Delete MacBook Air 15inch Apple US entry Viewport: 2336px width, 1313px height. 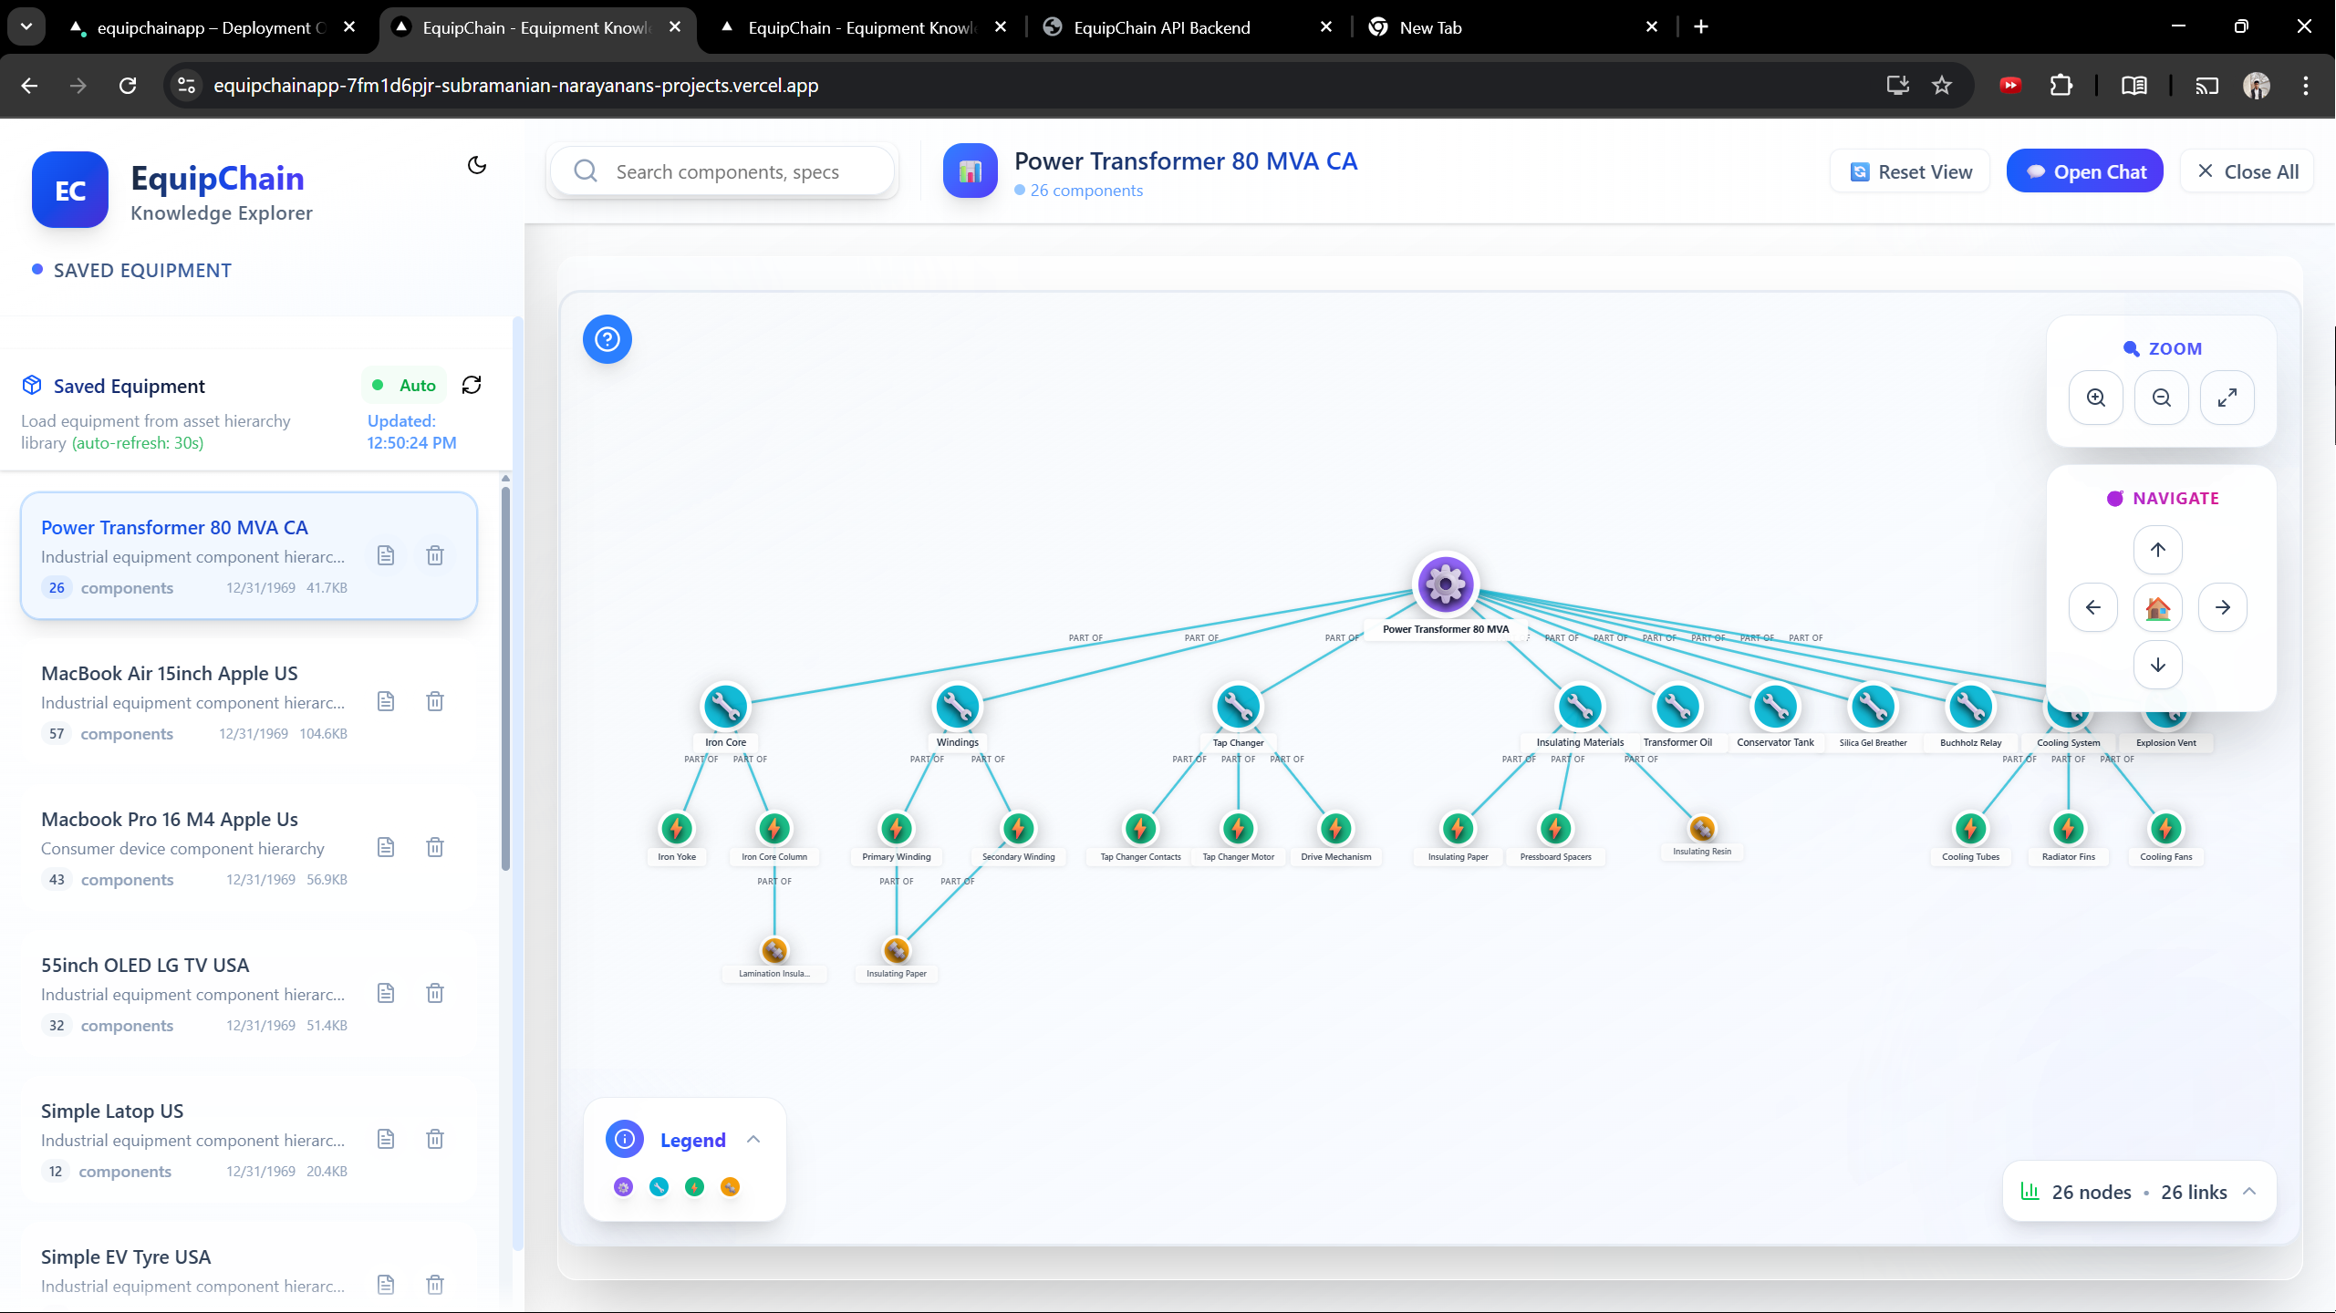click(x=435, y=701)
